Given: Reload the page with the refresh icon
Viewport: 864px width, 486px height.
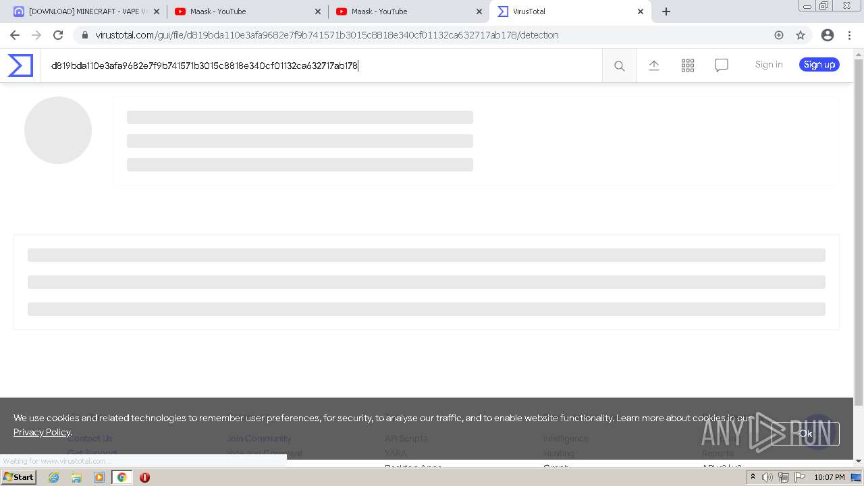Looking at the screenshot, I should tap(58, 35).
